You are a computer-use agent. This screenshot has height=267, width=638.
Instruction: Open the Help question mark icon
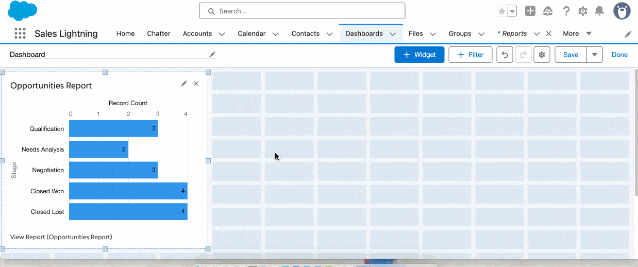pyautogui.click(x=566, y=11)
